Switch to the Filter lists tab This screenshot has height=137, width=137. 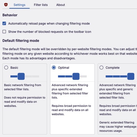[41, 5]
